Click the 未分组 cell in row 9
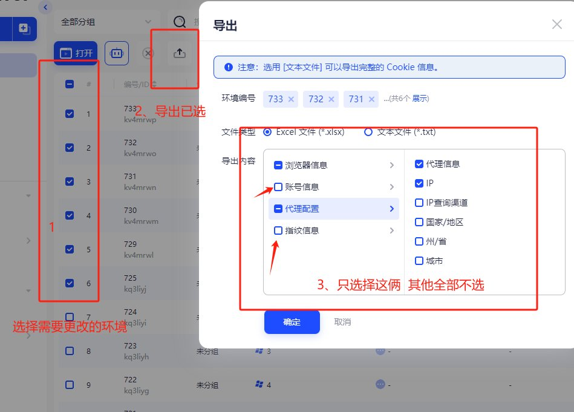The height and width of the screenshot is (412, 574). click(207, 385)
